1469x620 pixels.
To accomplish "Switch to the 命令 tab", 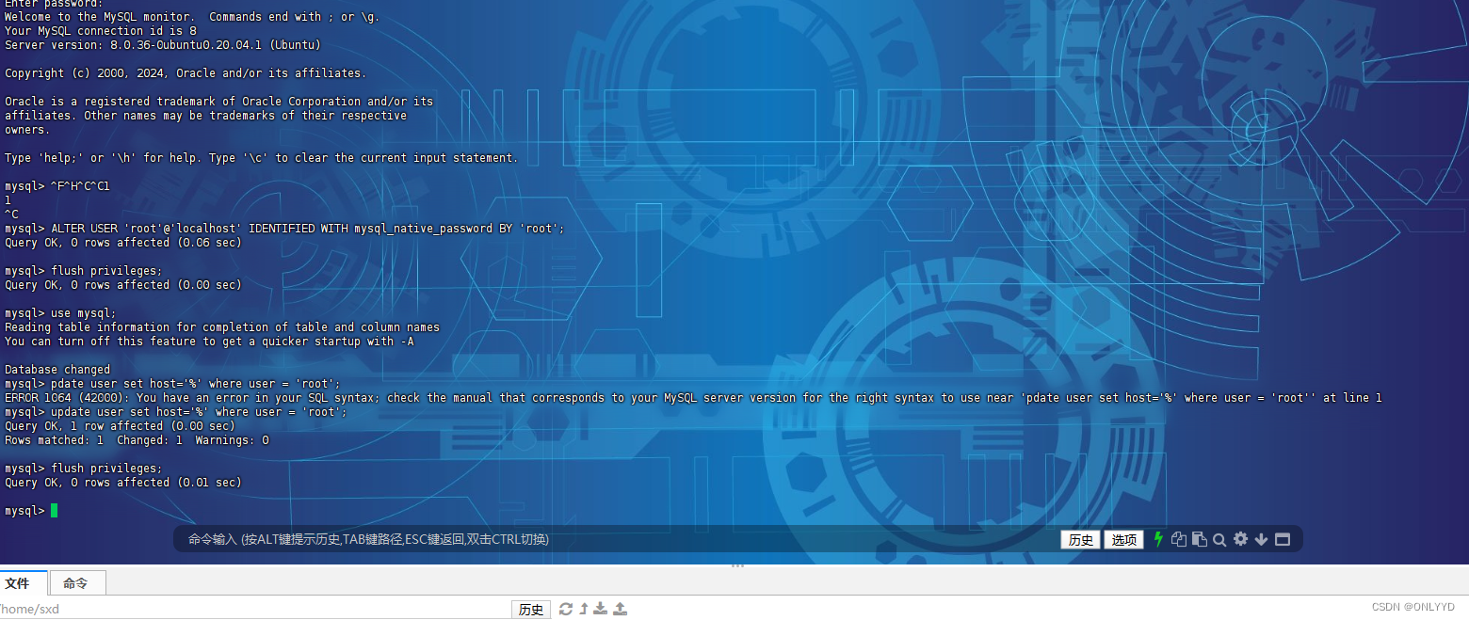I will click(76, 583).
